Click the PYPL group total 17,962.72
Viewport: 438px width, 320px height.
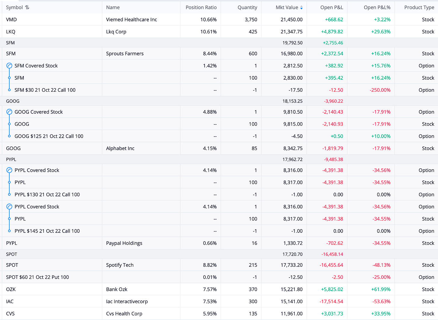click(292, 159)
